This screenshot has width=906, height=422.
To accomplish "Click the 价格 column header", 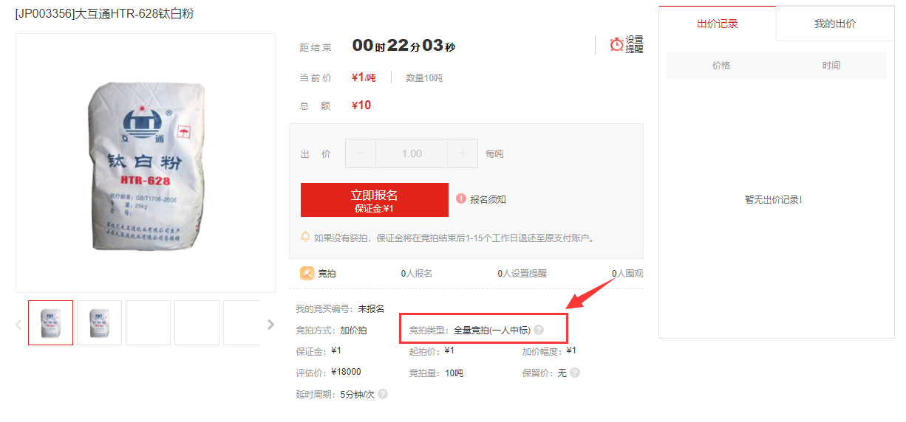I will (721, 66).
